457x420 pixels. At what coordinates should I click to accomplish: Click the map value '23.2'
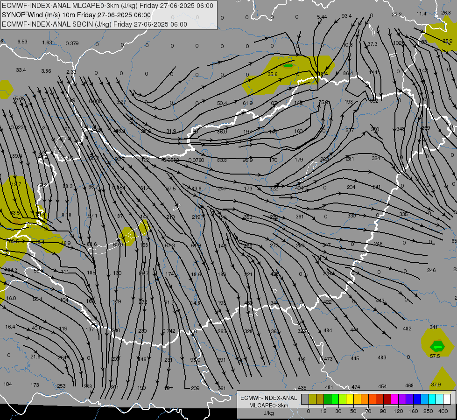(x=396, y=14)
